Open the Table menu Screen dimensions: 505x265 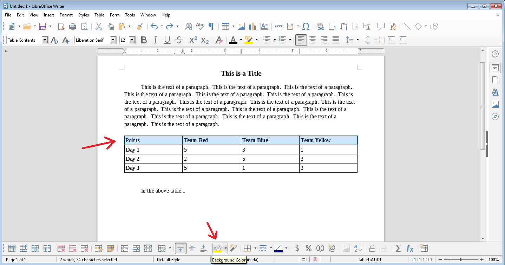tap(99, 15)
